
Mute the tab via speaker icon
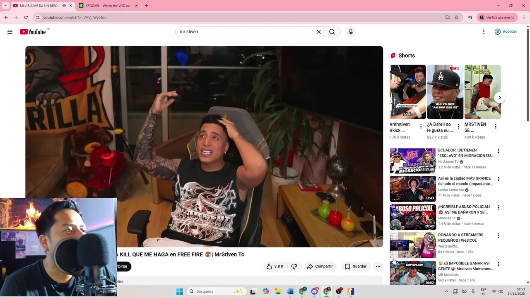tap(64, 6)
